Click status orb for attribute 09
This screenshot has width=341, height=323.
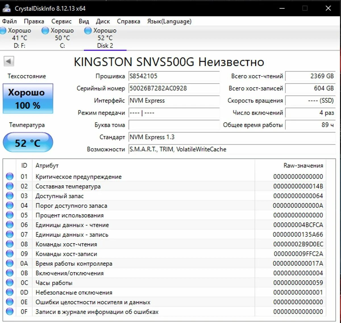tap(10, 254)
